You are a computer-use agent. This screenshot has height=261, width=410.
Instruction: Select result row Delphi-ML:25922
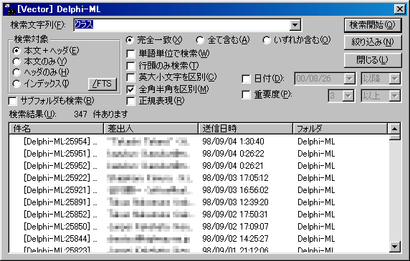[x=199, y=178]
